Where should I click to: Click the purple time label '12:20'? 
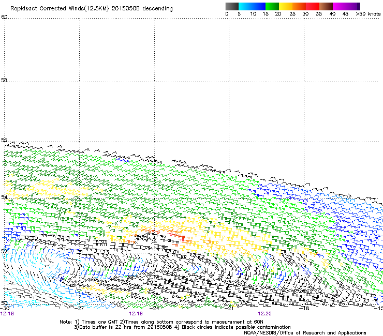265,314
